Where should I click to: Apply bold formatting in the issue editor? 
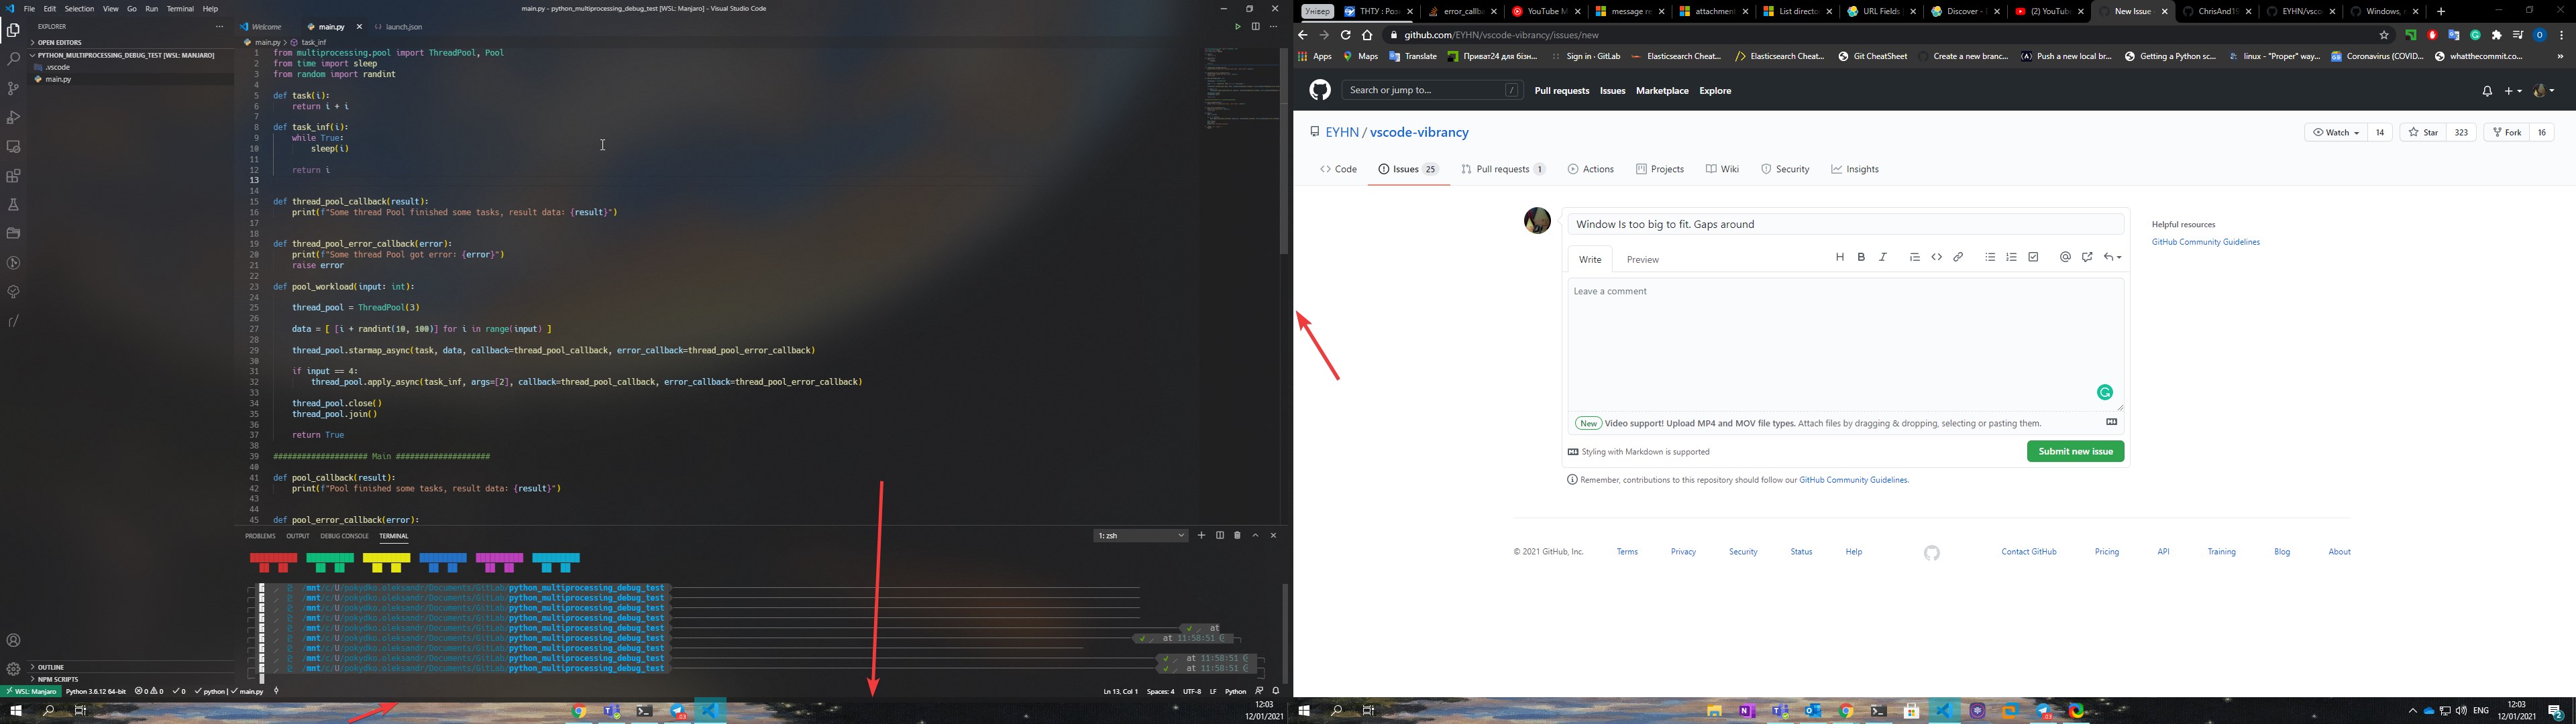(1861, 257)
